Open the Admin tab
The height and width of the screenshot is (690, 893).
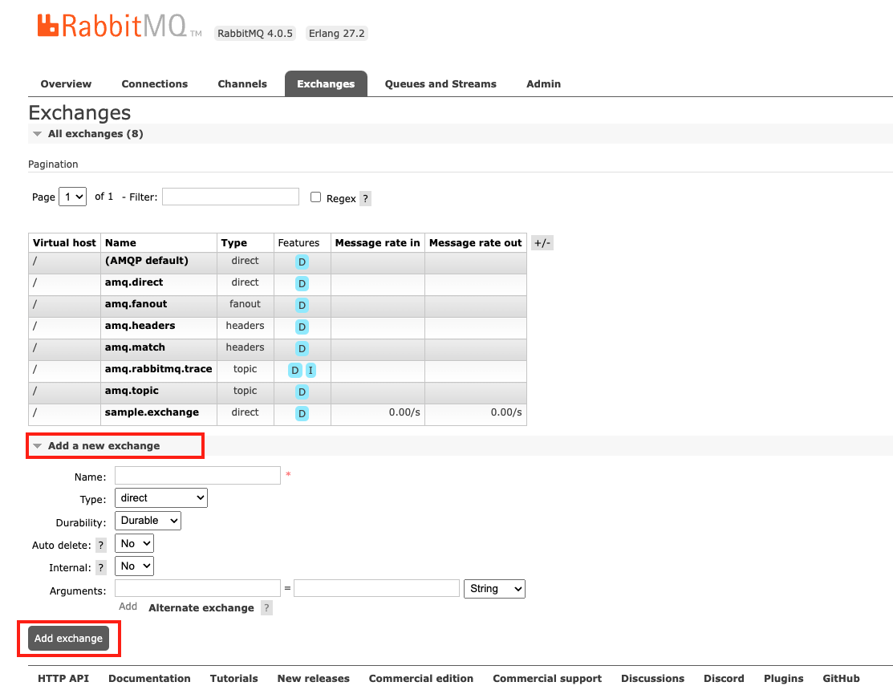point(543,83)
